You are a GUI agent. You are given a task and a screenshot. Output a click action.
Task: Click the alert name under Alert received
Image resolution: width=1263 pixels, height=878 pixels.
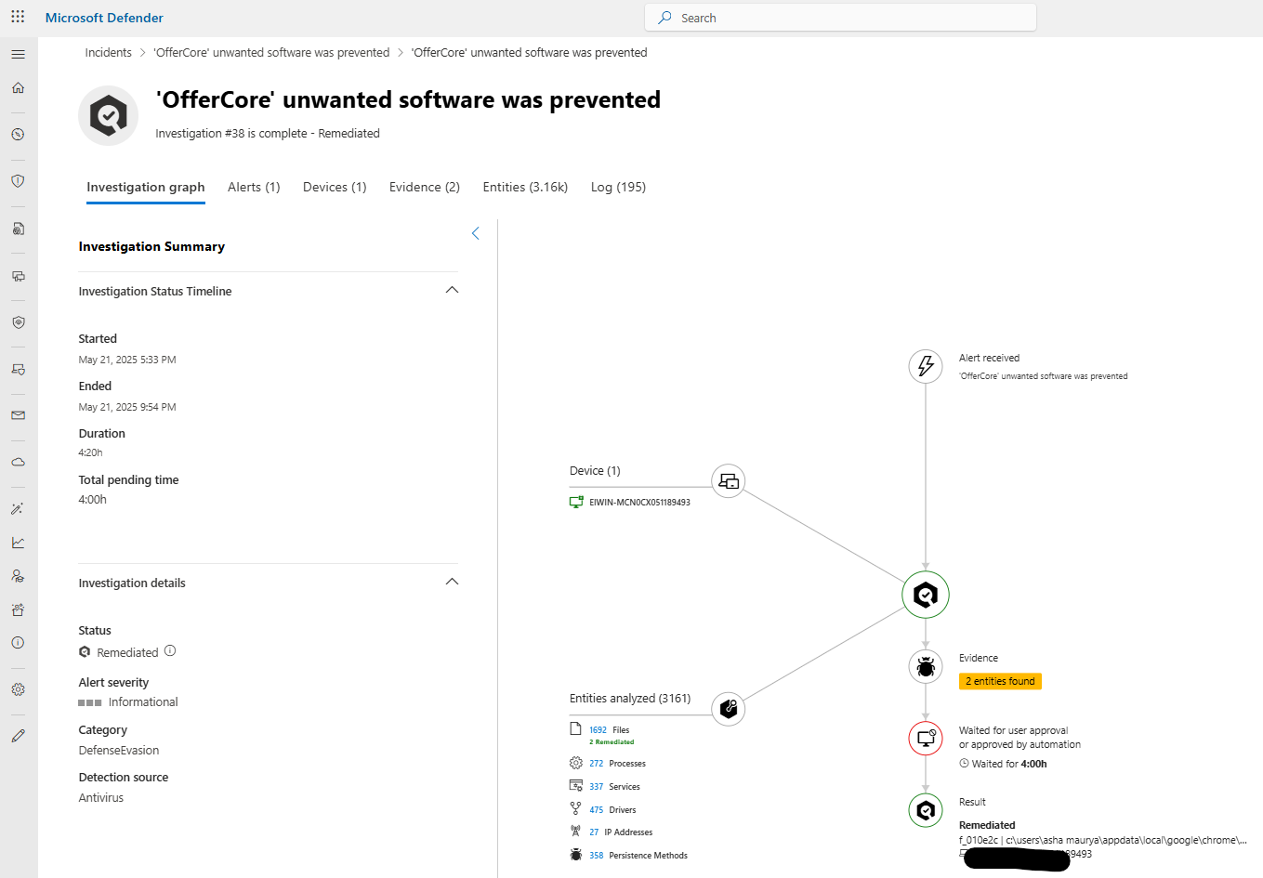click(1043, 376)
